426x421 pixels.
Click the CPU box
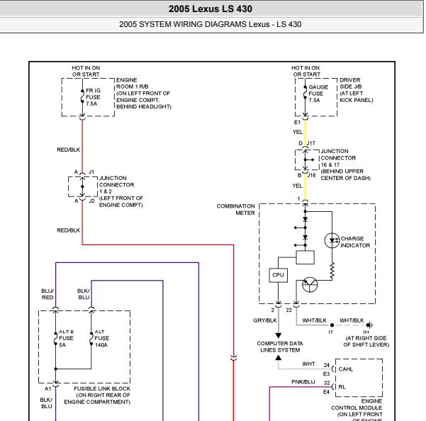[278, 275]
